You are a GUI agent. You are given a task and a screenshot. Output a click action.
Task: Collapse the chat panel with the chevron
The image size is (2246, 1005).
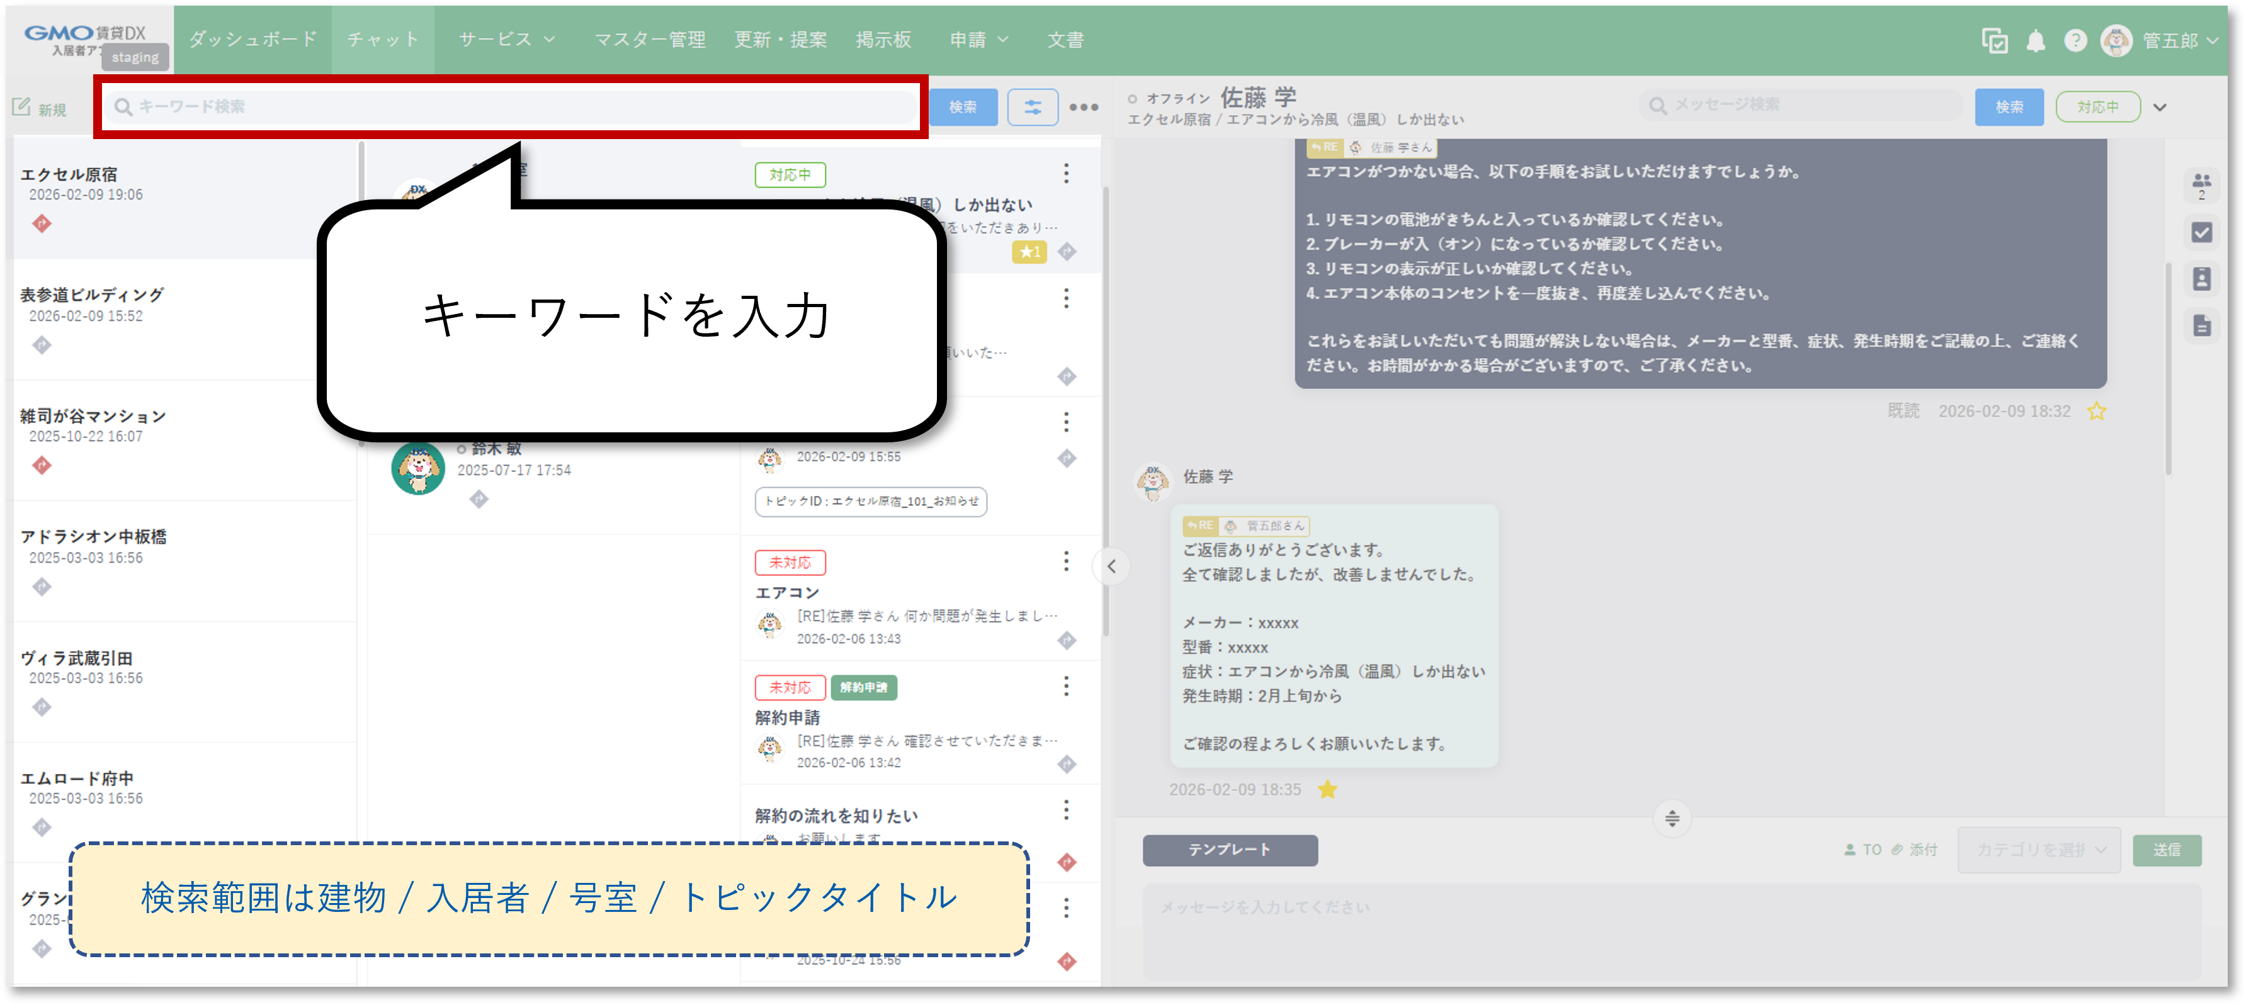(x=1113, y=566)
